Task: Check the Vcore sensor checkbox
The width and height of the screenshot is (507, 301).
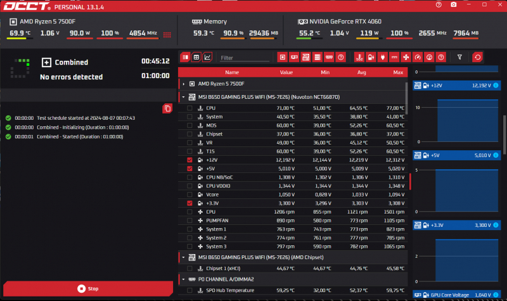Action: coord(189,195)
